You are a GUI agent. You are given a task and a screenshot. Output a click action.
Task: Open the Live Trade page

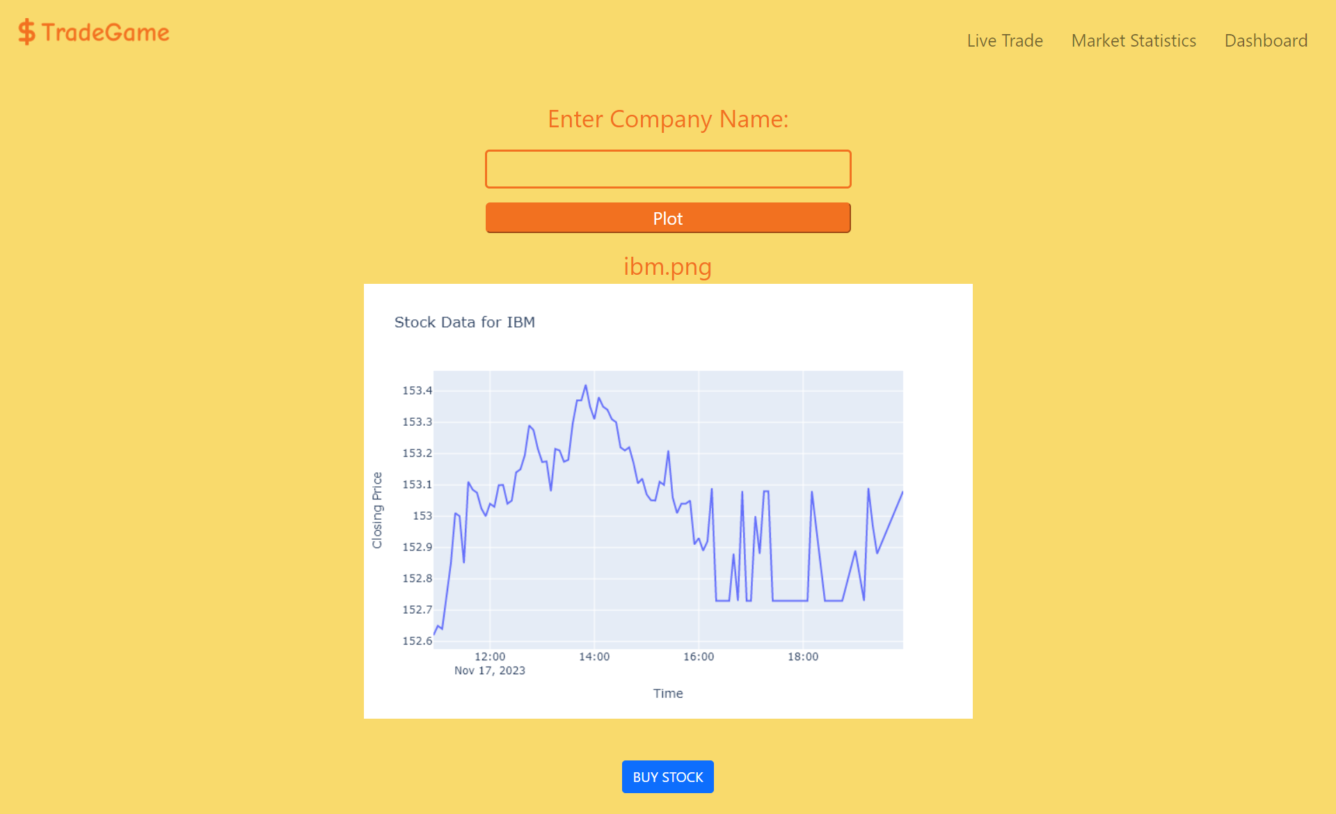pos(1004,40)
